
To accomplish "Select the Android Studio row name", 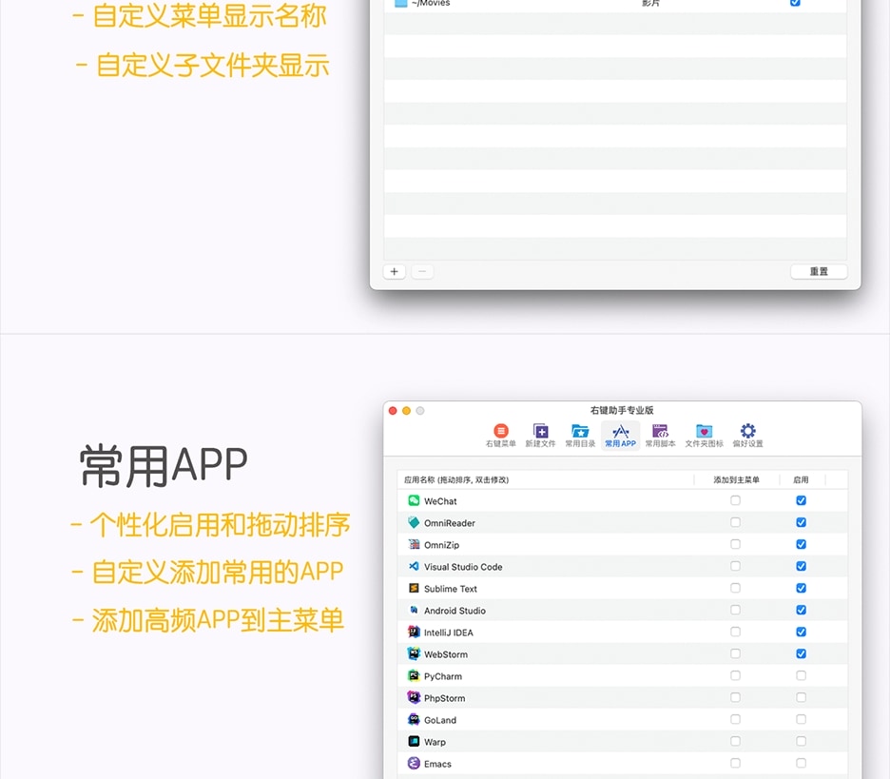I will [455, 611].
